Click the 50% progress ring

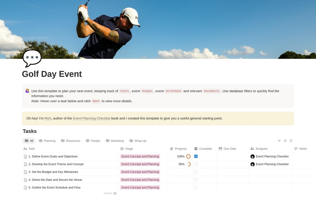pyautogui.click(x=188, y=164)
